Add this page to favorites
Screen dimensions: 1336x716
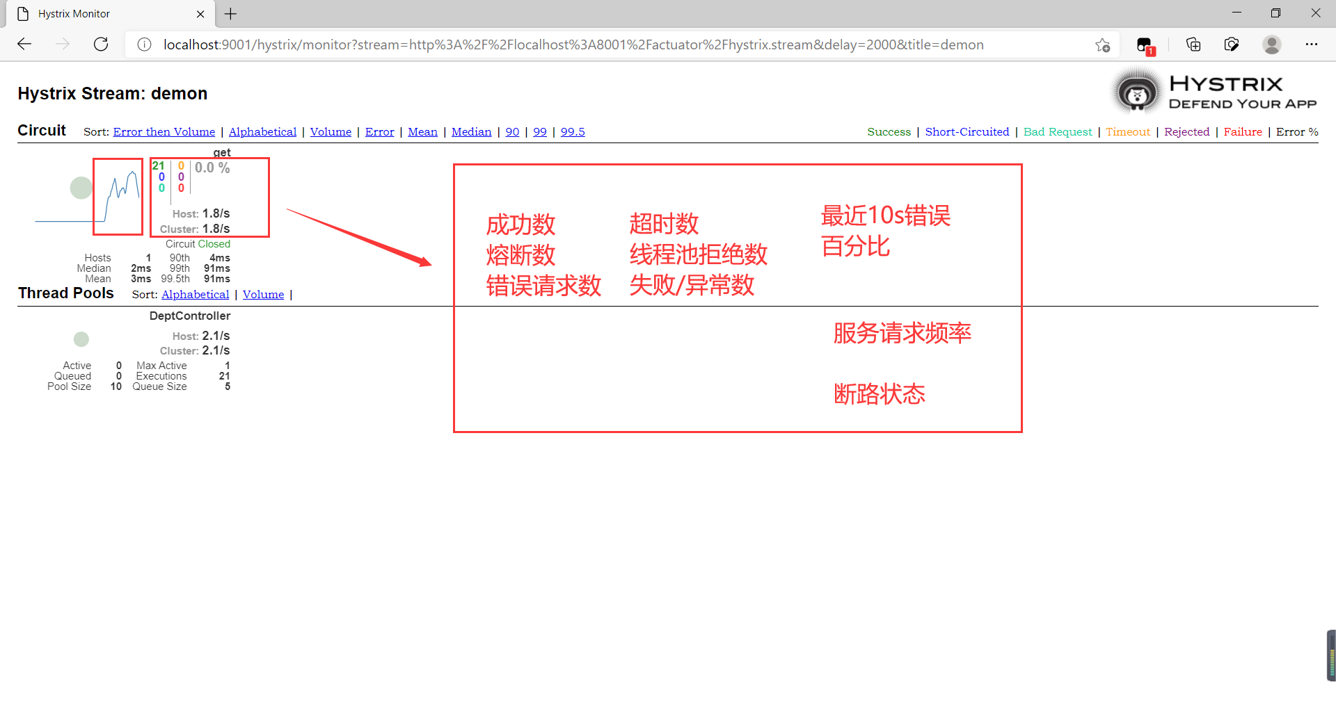1103,45
